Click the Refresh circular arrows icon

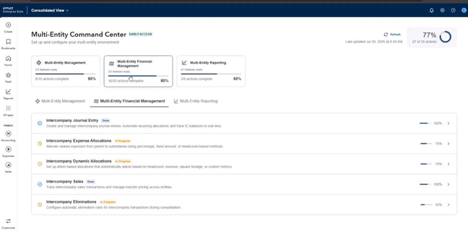pos(386,35)
